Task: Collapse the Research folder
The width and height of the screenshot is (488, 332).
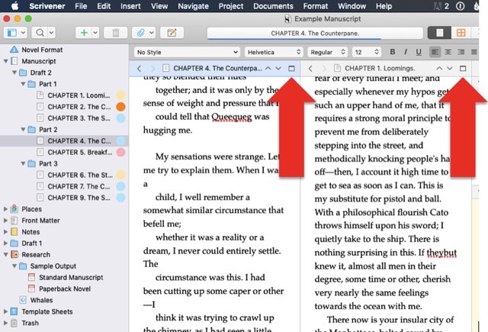Action: pyautogui.click(x=5, y=254)
